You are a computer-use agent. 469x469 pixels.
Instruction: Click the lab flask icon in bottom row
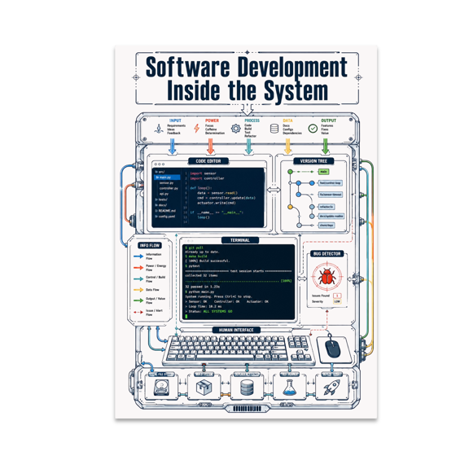click(x=290, y=388)
